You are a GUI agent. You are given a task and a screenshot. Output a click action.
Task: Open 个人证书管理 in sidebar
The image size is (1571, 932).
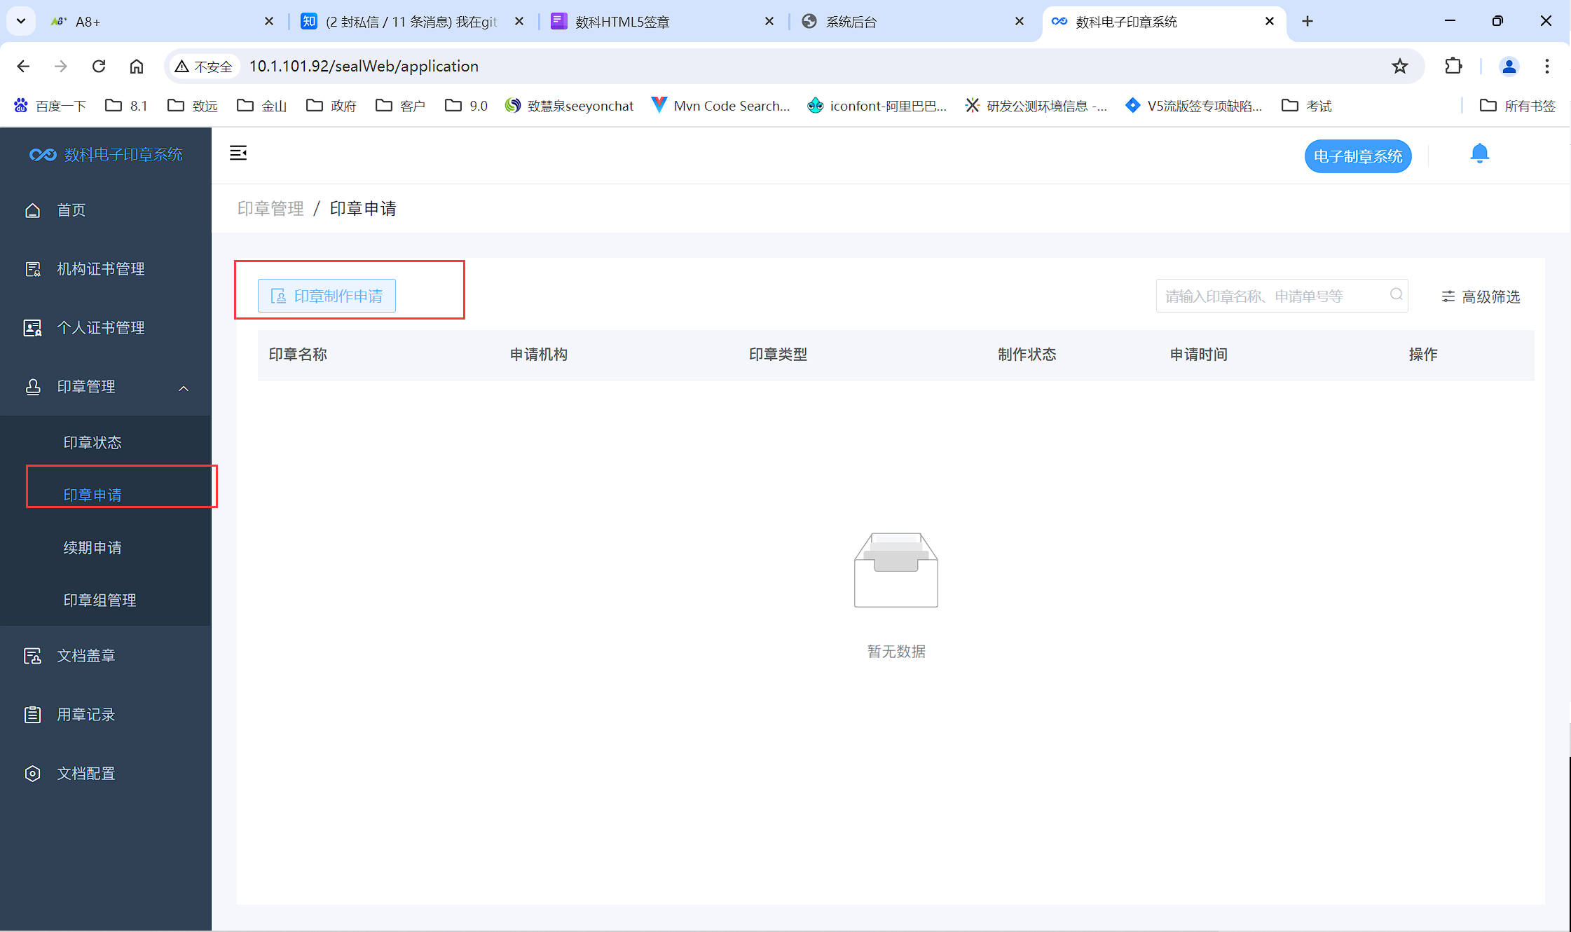point(100,328)
